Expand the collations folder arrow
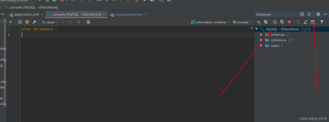The image size is (329, 122). 261,40
